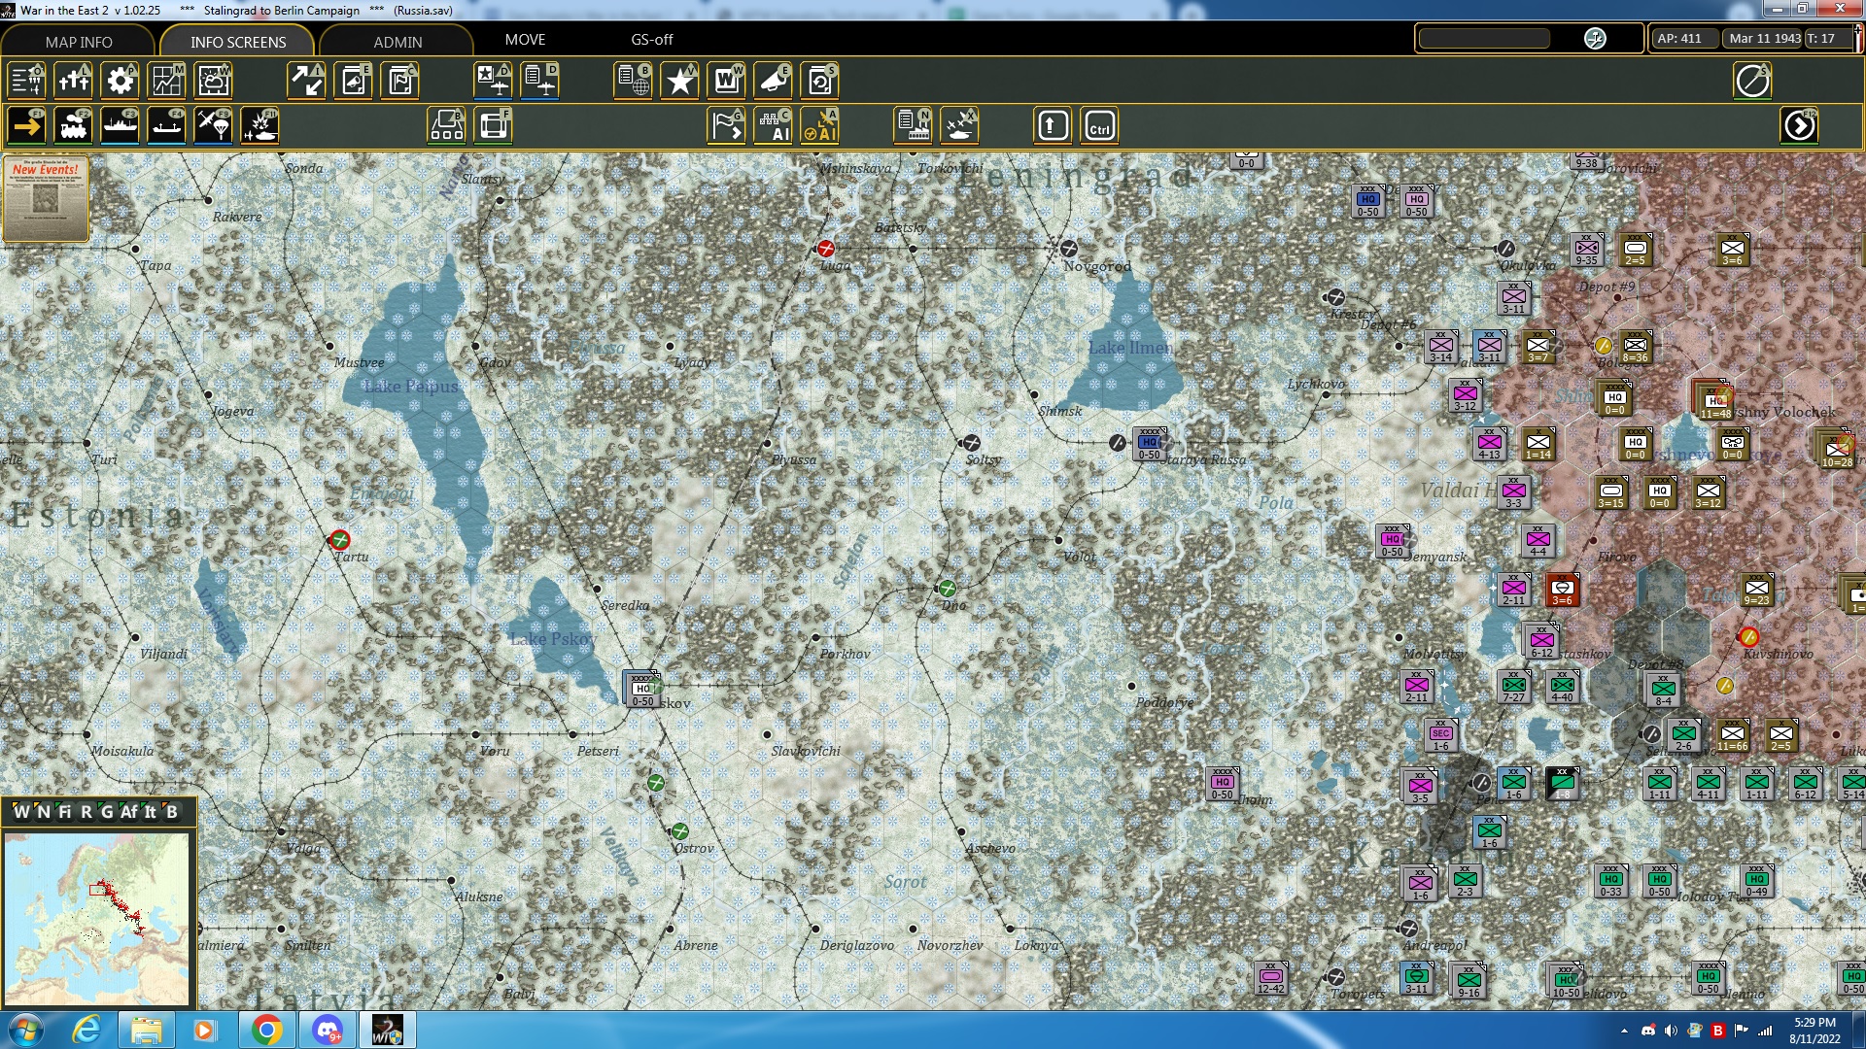Open the victory star screen

[x=680, y=81]
